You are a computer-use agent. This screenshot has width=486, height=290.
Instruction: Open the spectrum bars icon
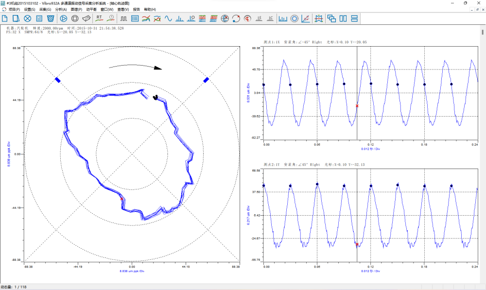click(x=179, y=18)
